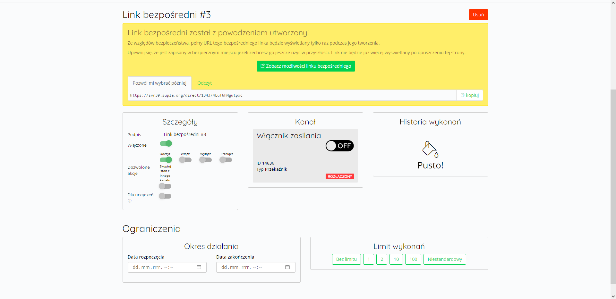
Task: Enable the Wyłącz action switch
Action: 205,160
